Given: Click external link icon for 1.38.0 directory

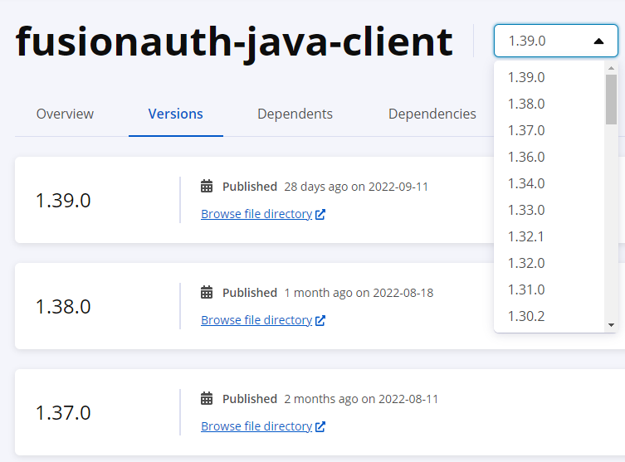Looking at the screenshot, I should 320,321.
